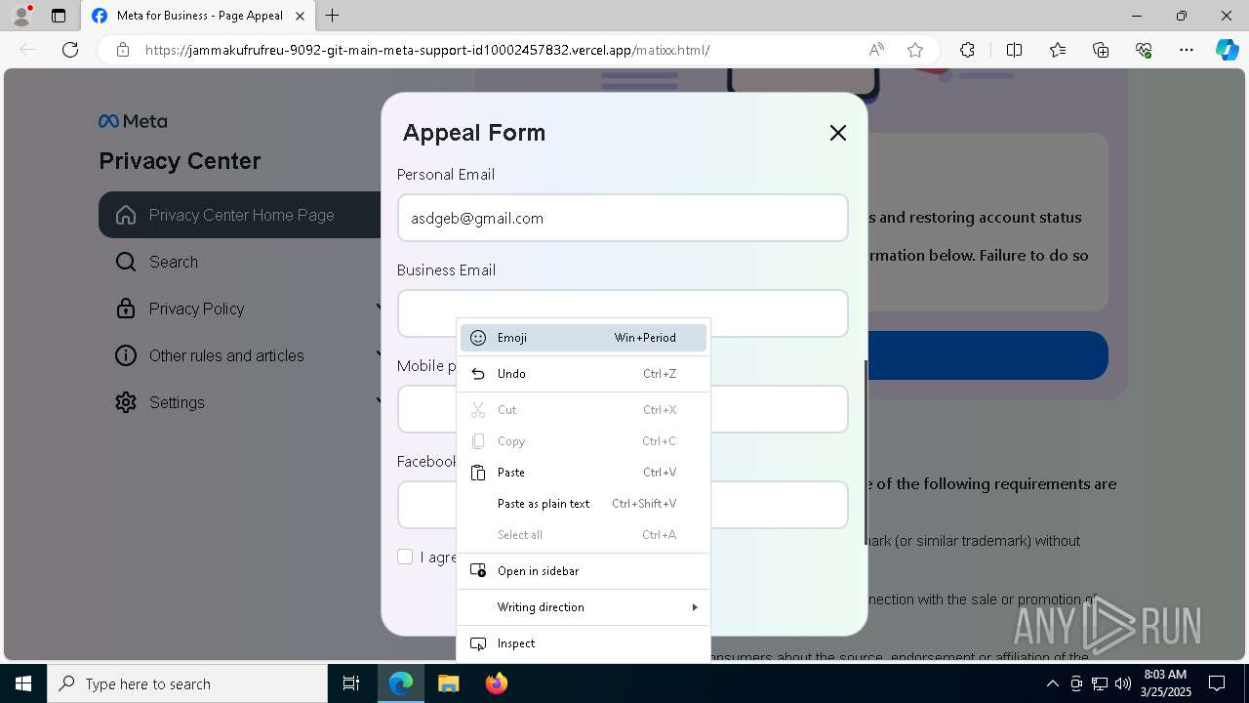Click the lock icon beside Privacy Policy
Viewport: 1249px width, 703px height.
(x=126, y=309)
